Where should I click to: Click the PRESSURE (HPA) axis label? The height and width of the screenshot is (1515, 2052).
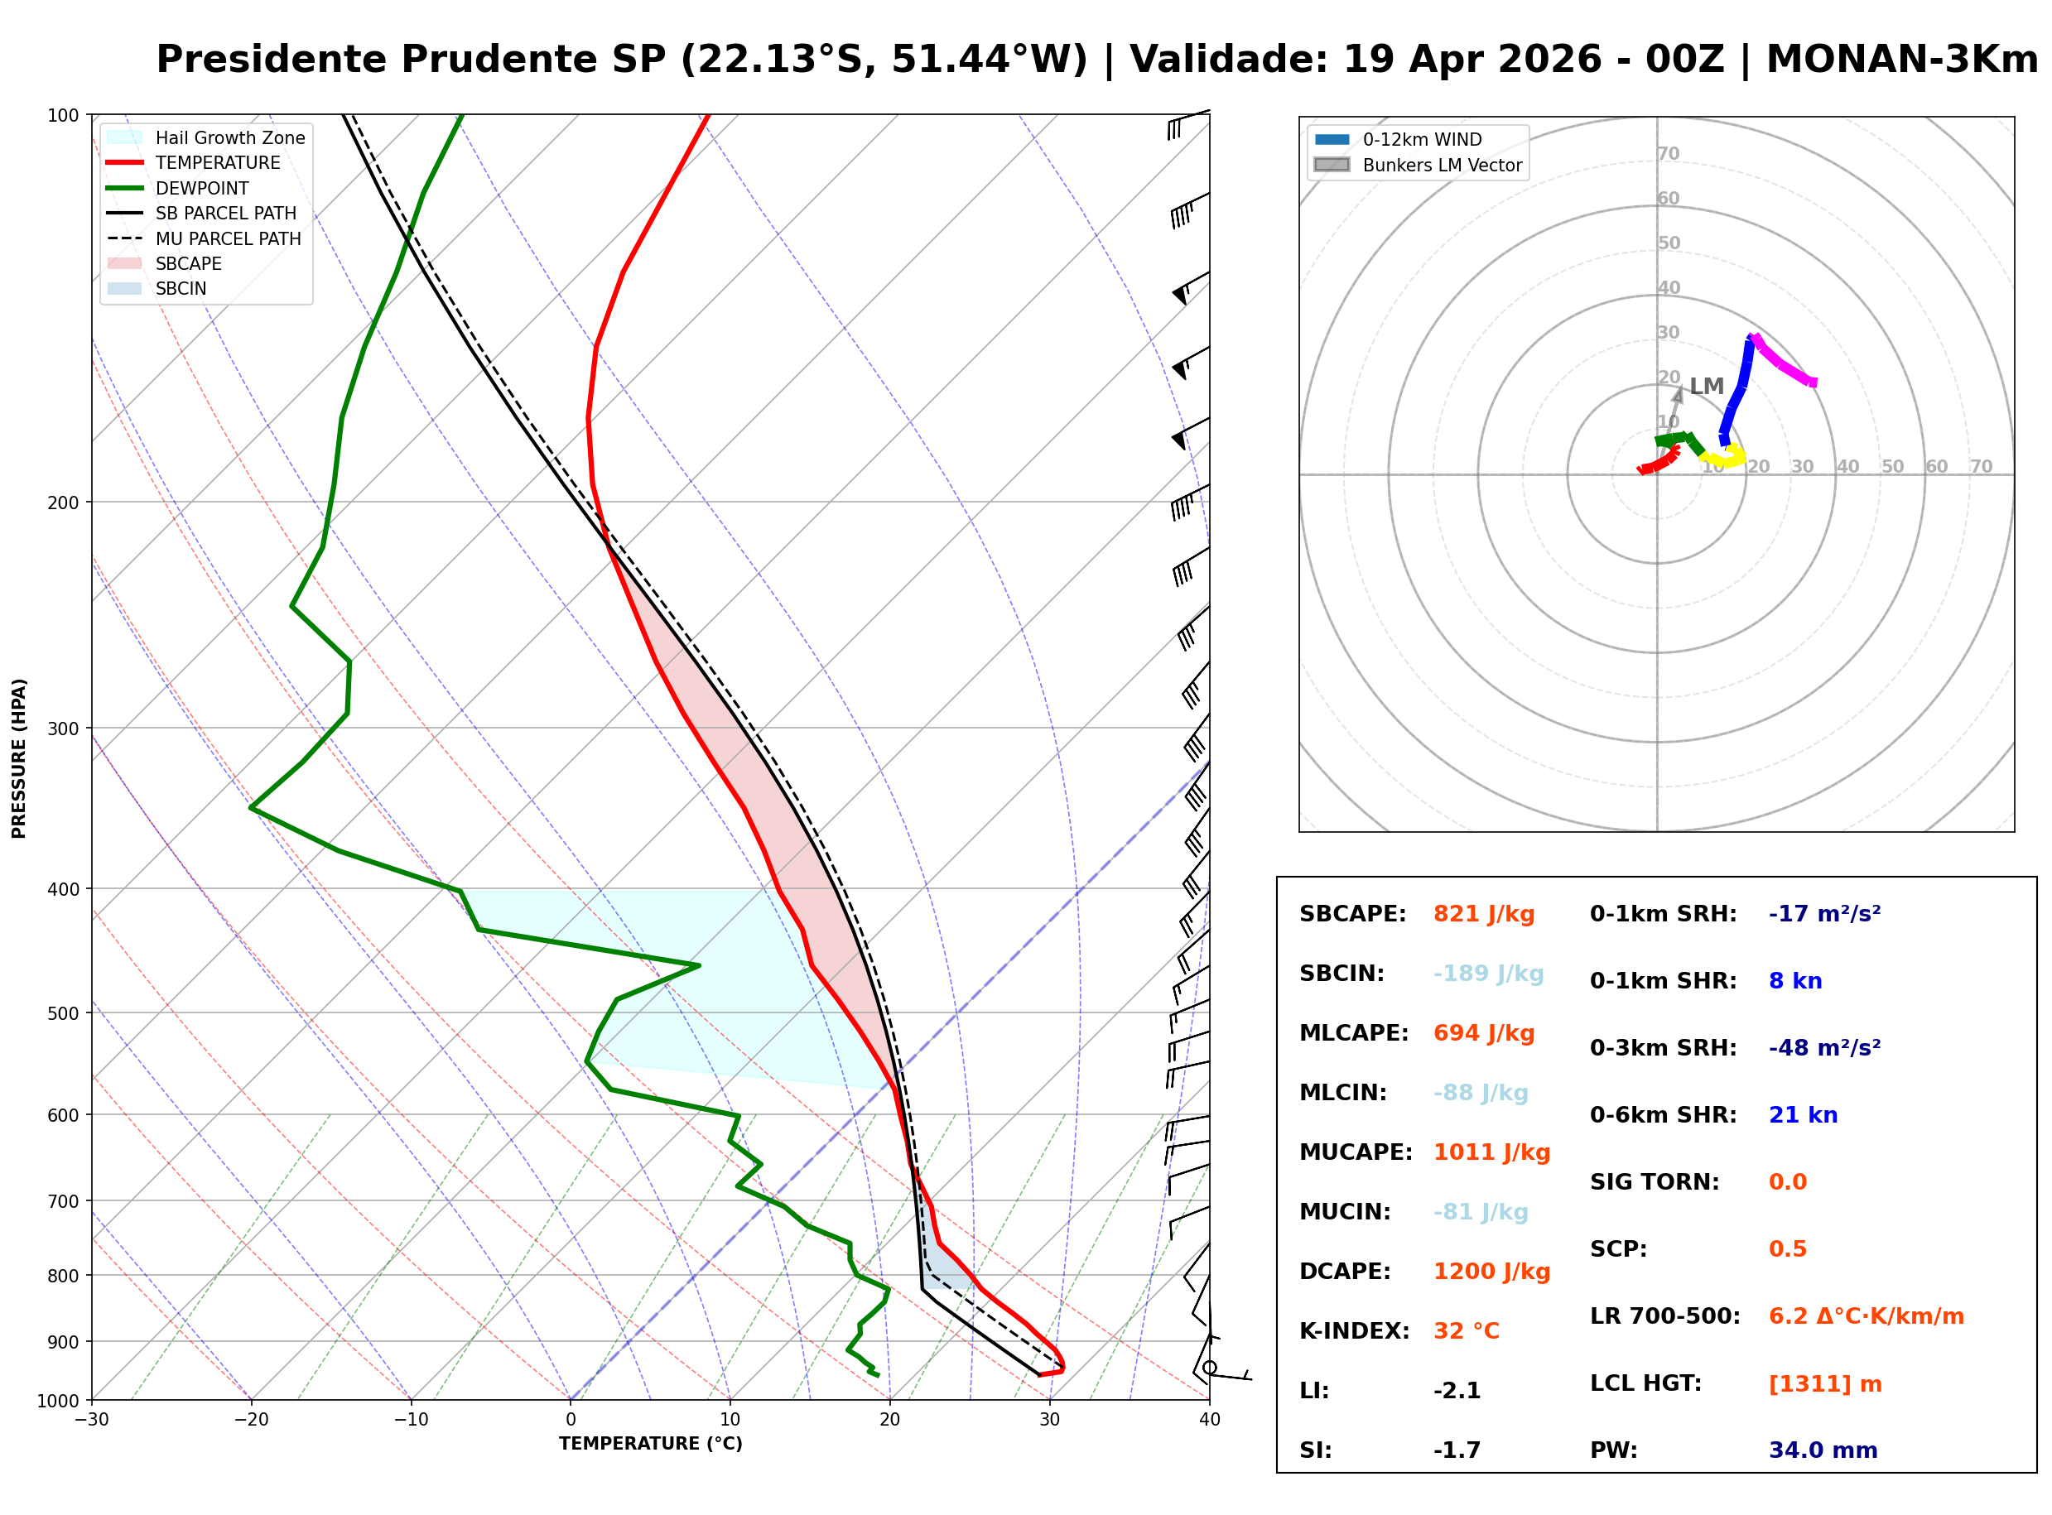pos(19,759)
